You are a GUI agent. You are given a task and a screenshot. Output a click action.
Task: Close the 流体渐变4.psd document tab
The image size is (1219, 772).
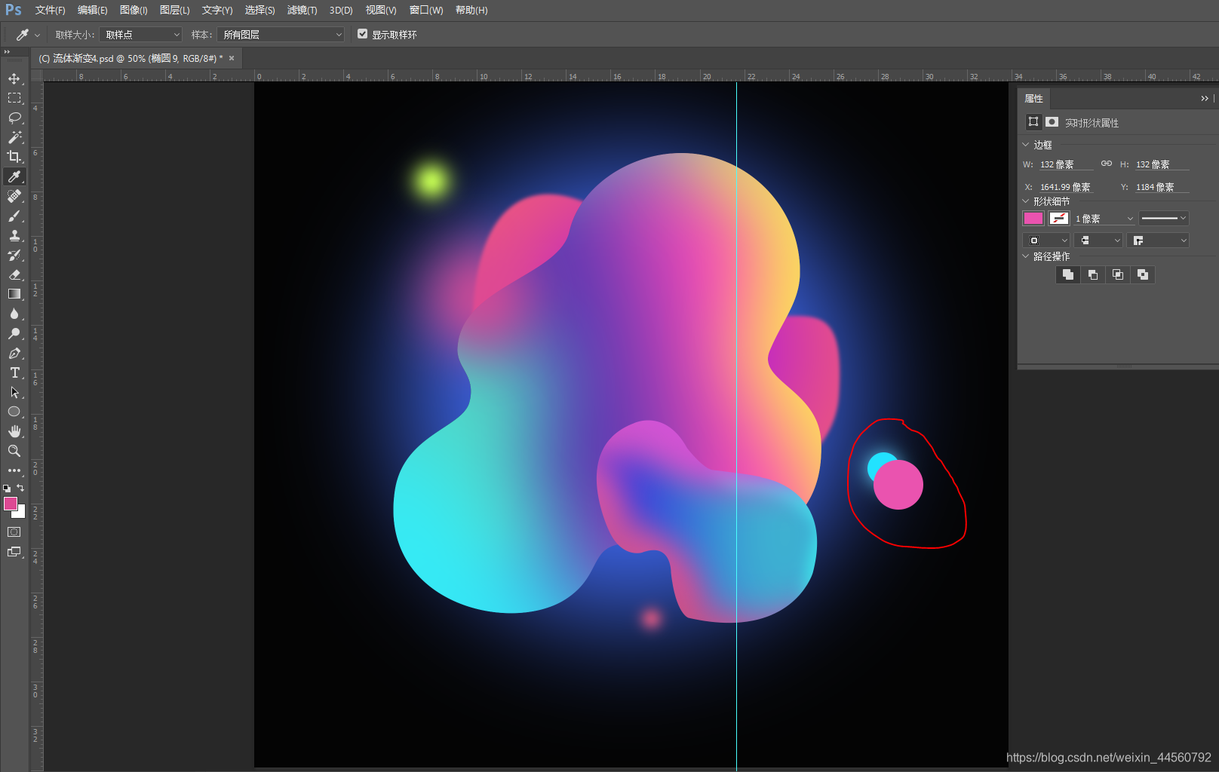[232, 58]
